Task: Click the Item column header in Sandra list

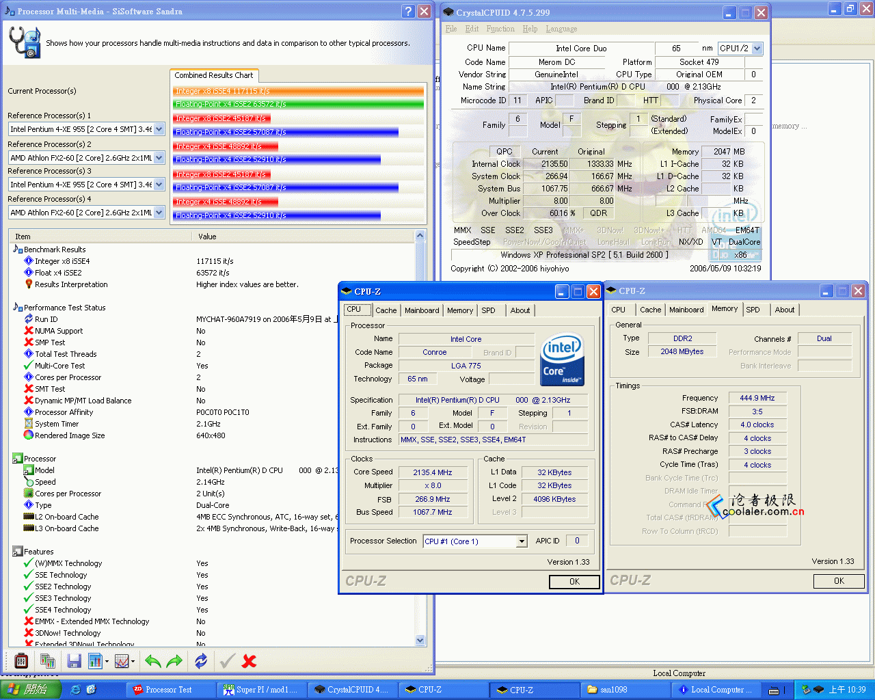Action: (100, 237)
